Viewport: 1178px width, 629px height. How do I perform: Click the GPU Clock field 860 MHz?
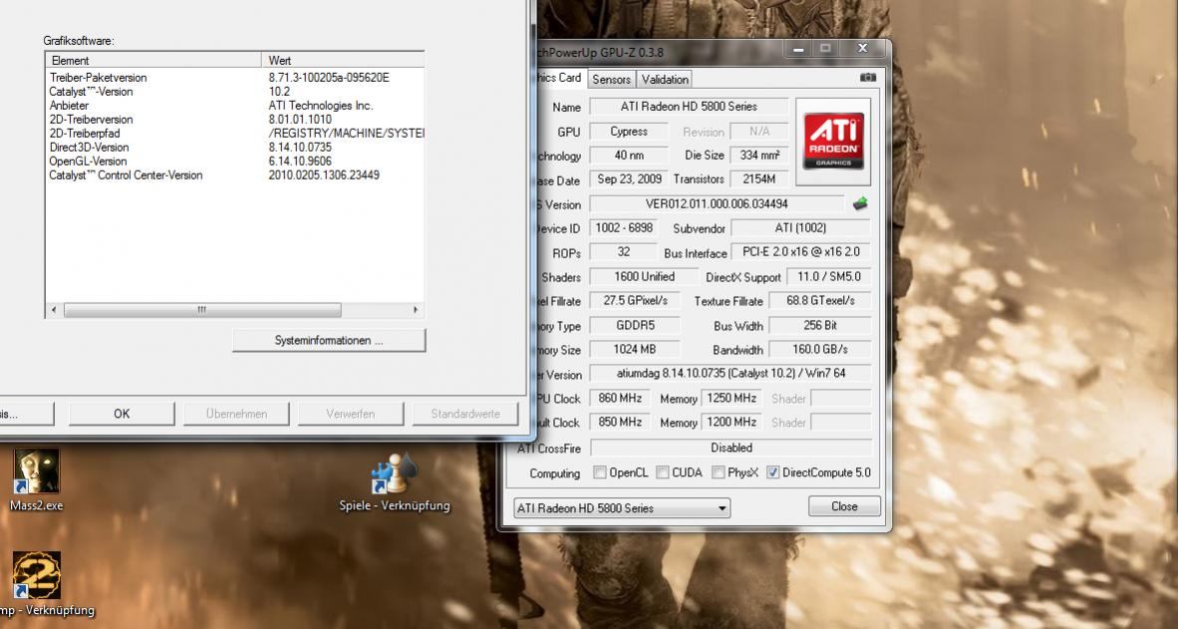(620, 399)
